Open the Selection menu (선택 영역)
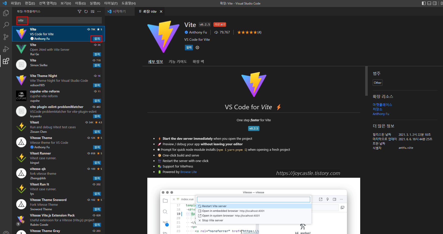443x234 pixels. [48, 3]
